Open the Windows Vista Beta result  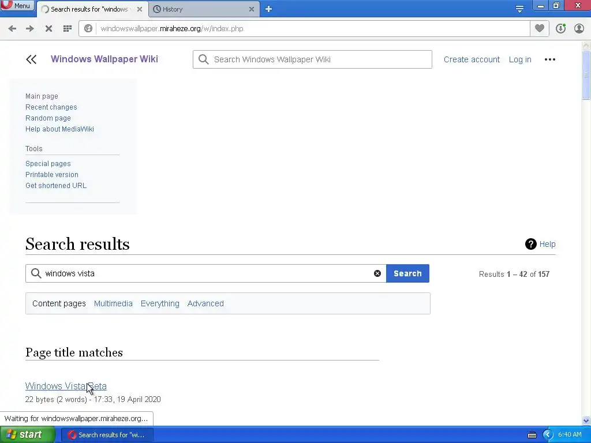[66, 386]
